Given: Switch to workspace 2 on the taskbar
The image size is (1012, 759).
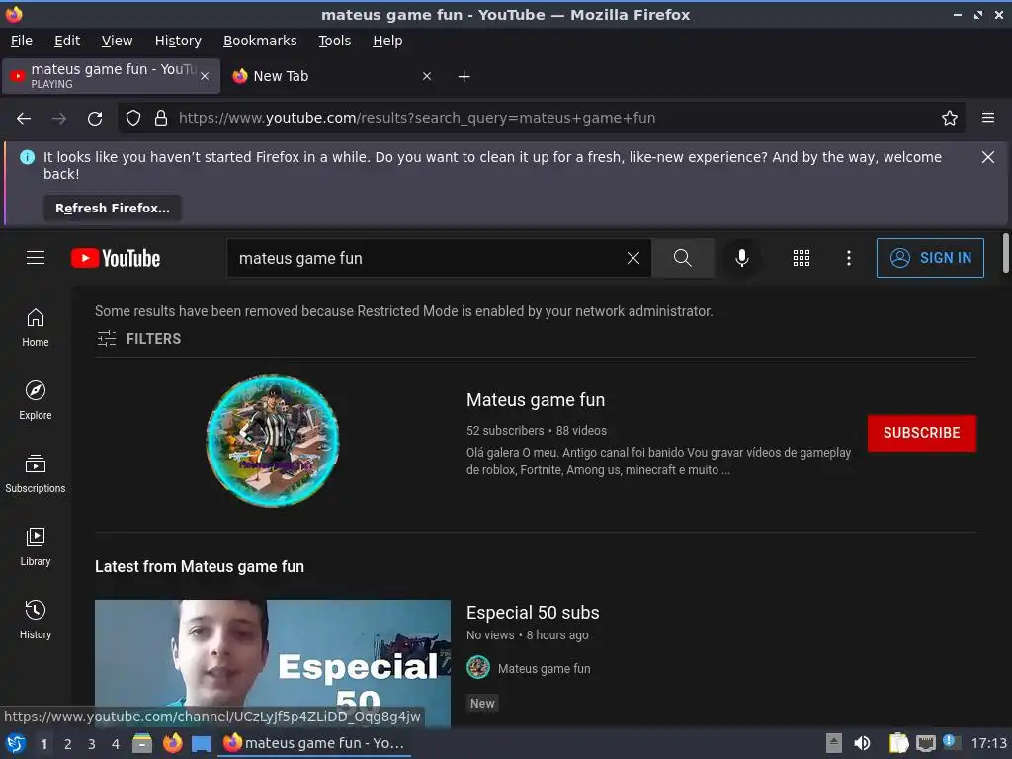Looking at the screenshot, I should pos(68,744).
